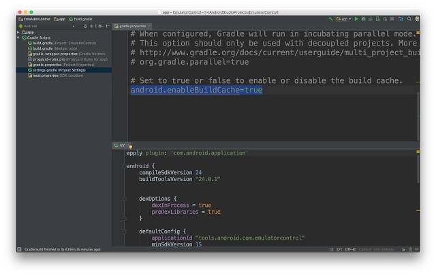Run the app with green play button
436x275 pixels.
(x=356, y=19)
